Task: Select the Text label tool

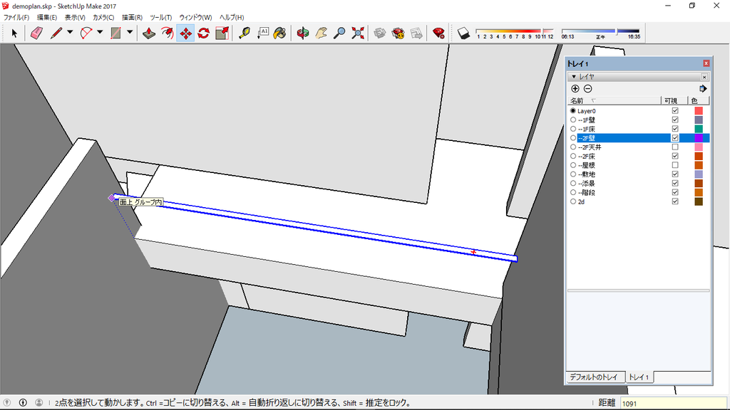Action: point(263,33)
